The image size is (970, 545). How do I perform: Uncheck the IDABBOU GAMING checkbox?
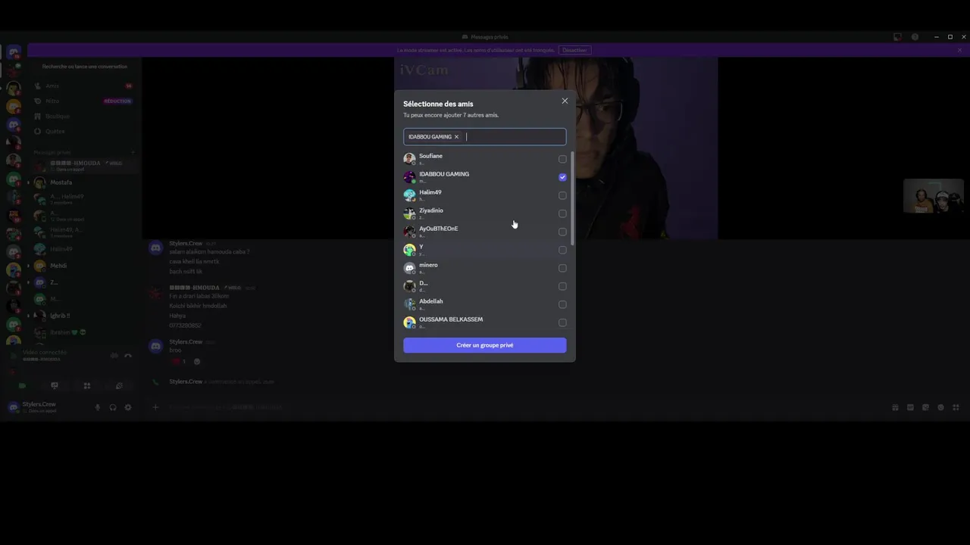tap(562, 177)
